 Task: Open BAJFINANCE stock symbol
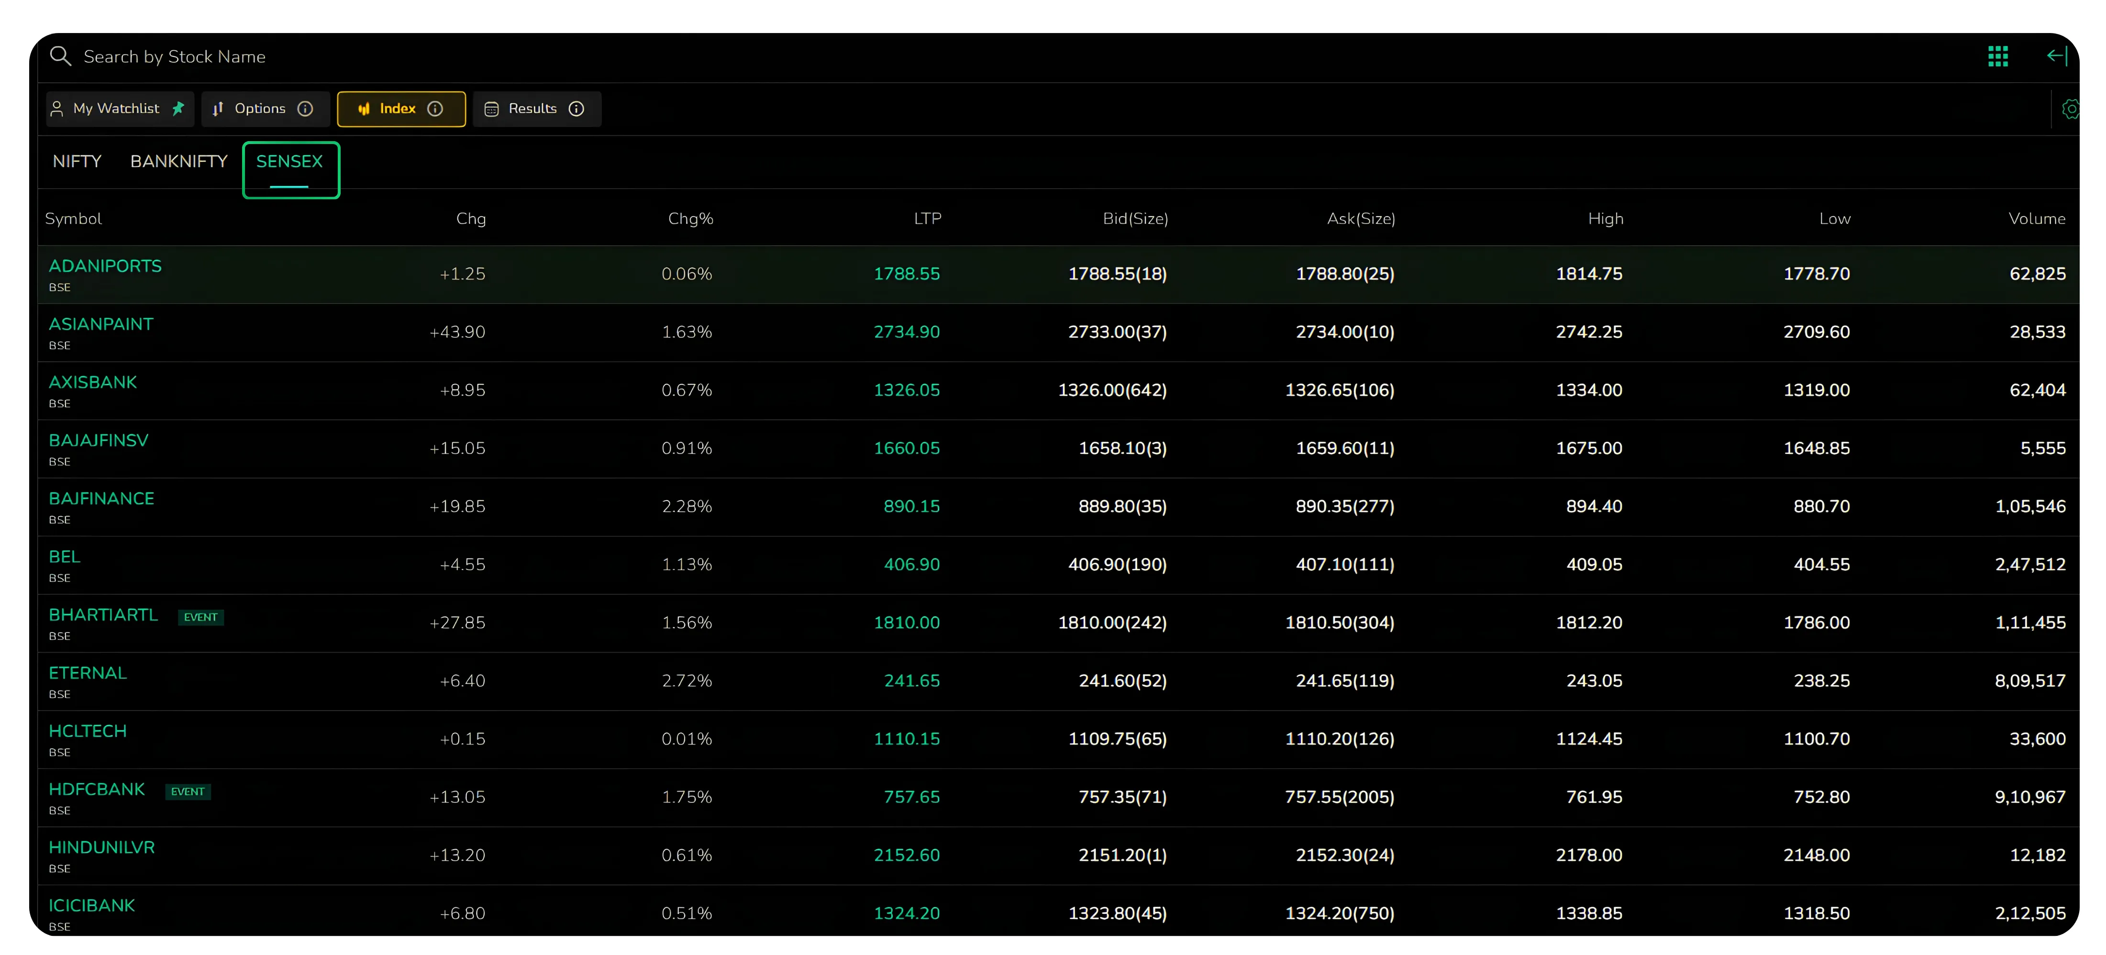click(101, 498)
